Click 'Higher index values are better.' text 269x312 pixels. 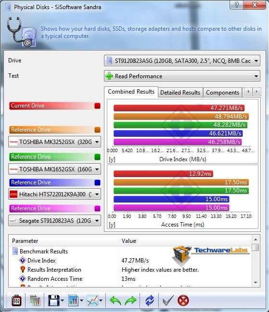(160, 270)
